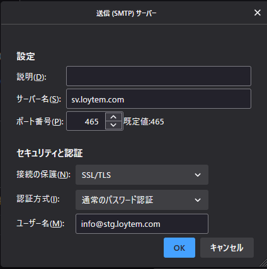Click the 認証方式(I) label
The width and height of the screenshot is (267, 269).
click(x=38, y=199)
